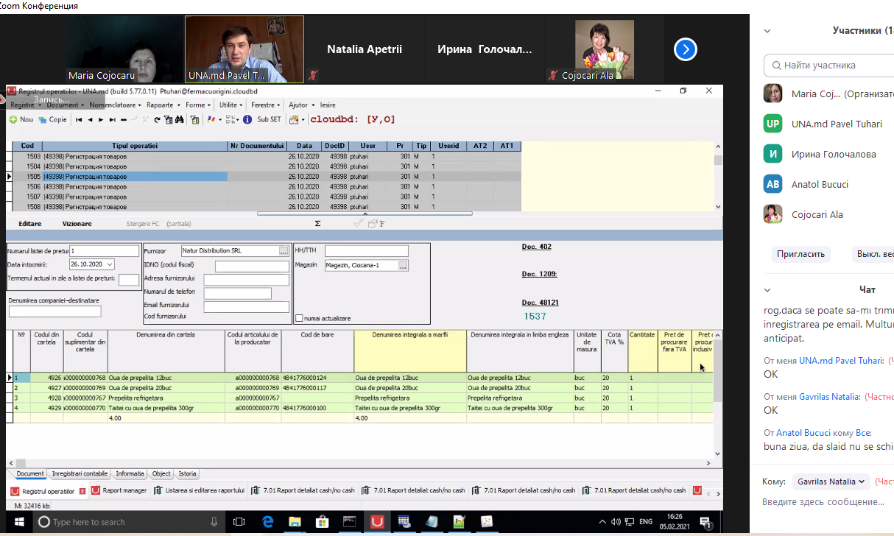Switch to the 'Inregistrari contabile' tab
This screenshot has width=894, height=536.
[x=80, y=474]
